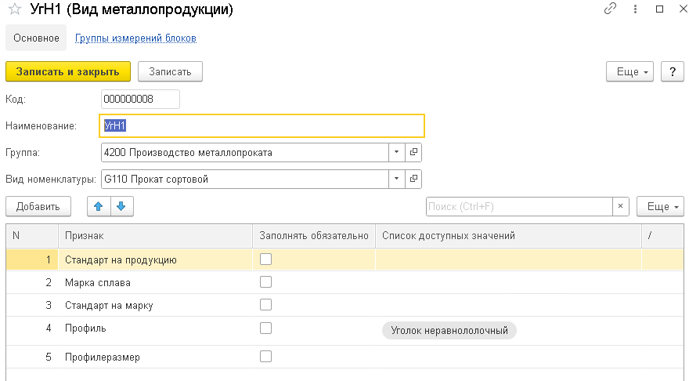Click the Группа field 4200 Производство металлопроката

pos(245,152)
